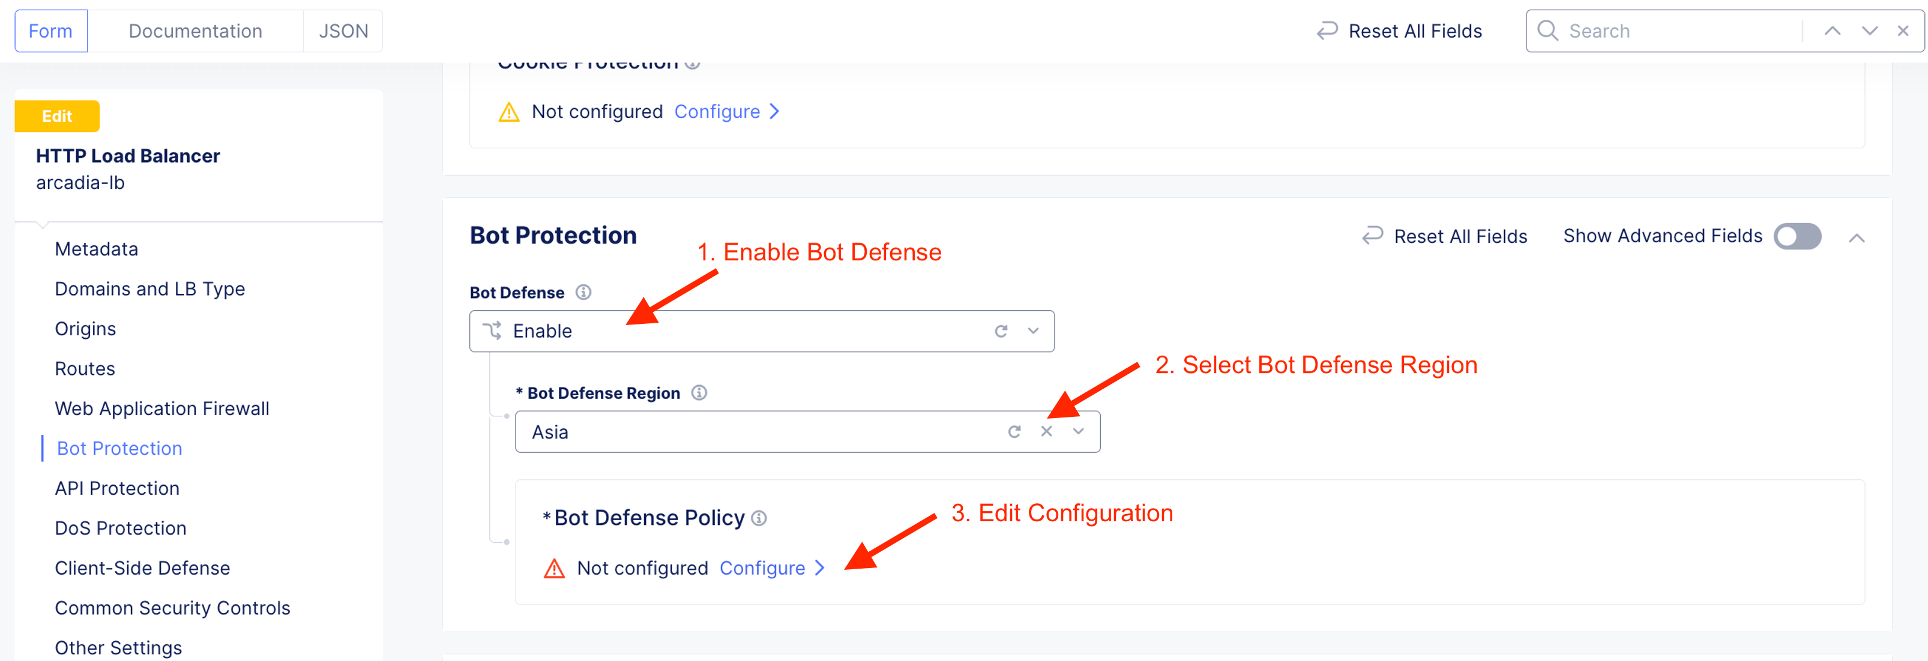Screen dimensions: 1928x661
Task: Select API Protection in sidebar
Action: [117, 488]
